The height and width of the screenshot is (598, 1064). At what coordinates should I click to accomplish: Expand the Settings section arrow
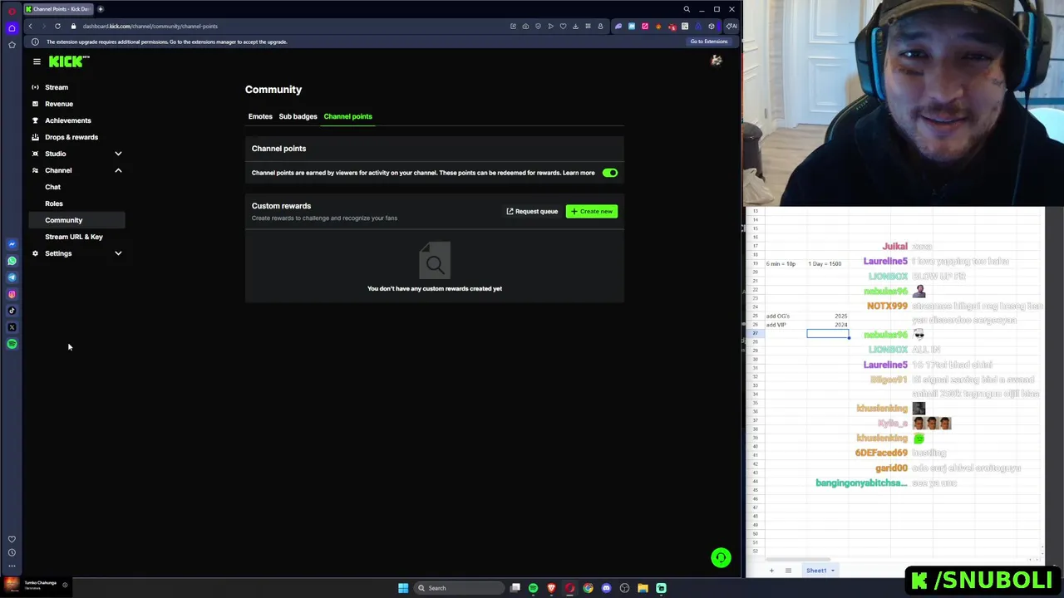[x=118, y=253]
